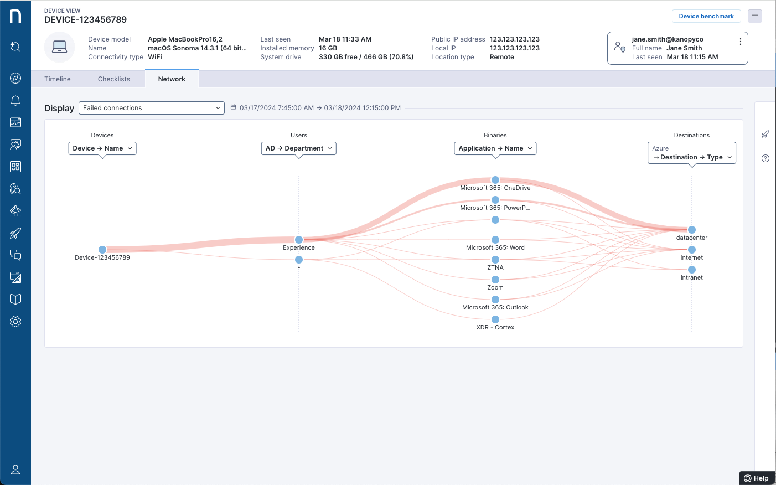The image size is (776, 485).
Task: Open the Application → Name dropdown
Action: [495, 148]
